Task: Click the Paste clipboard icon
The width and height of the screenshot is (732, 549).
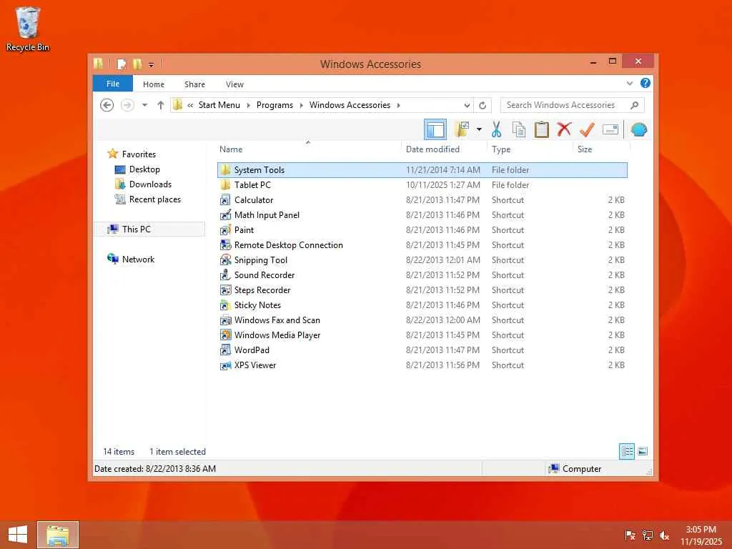Action: [542, 129]
